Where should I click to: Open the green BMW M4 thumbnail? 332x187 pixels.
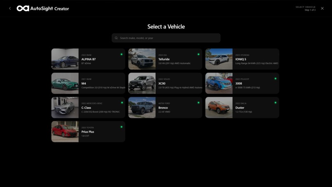tap(65, 83)
